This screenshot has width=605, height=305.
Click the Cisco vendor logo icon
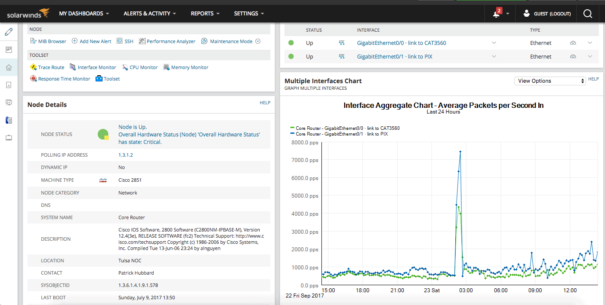(103, 180)
